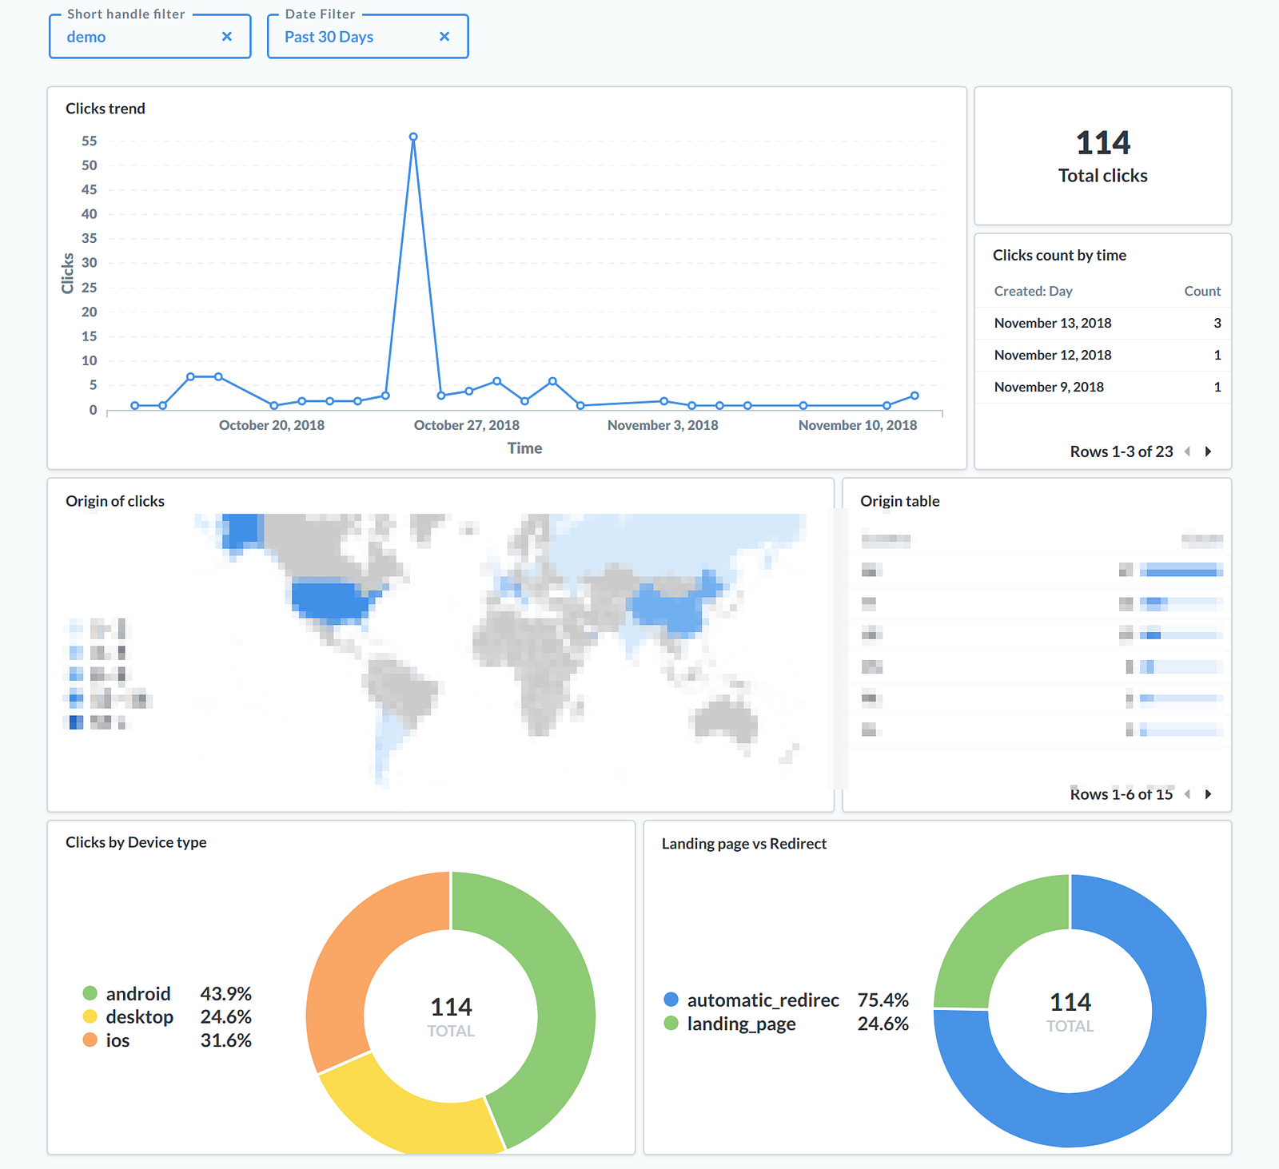Select the November 13, 2018 table row
Viewport: 1279px width, 1169px height.
pos(1103,323)
